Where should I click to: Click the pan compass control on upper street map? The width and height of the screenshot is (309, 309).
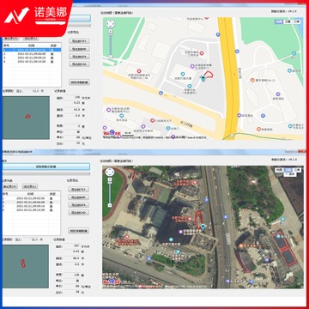[x=111, y=23]
